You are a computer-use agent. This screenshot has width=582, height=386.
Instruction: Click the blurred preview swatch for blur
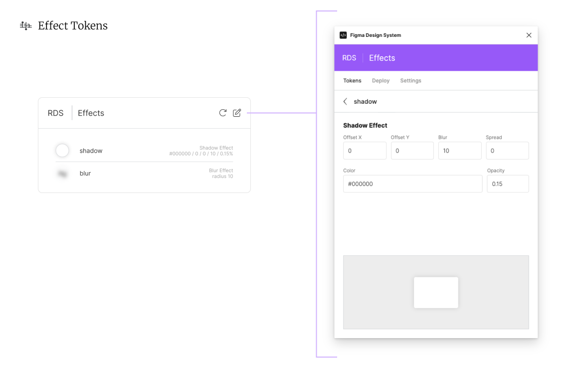(x=62, y=174)
